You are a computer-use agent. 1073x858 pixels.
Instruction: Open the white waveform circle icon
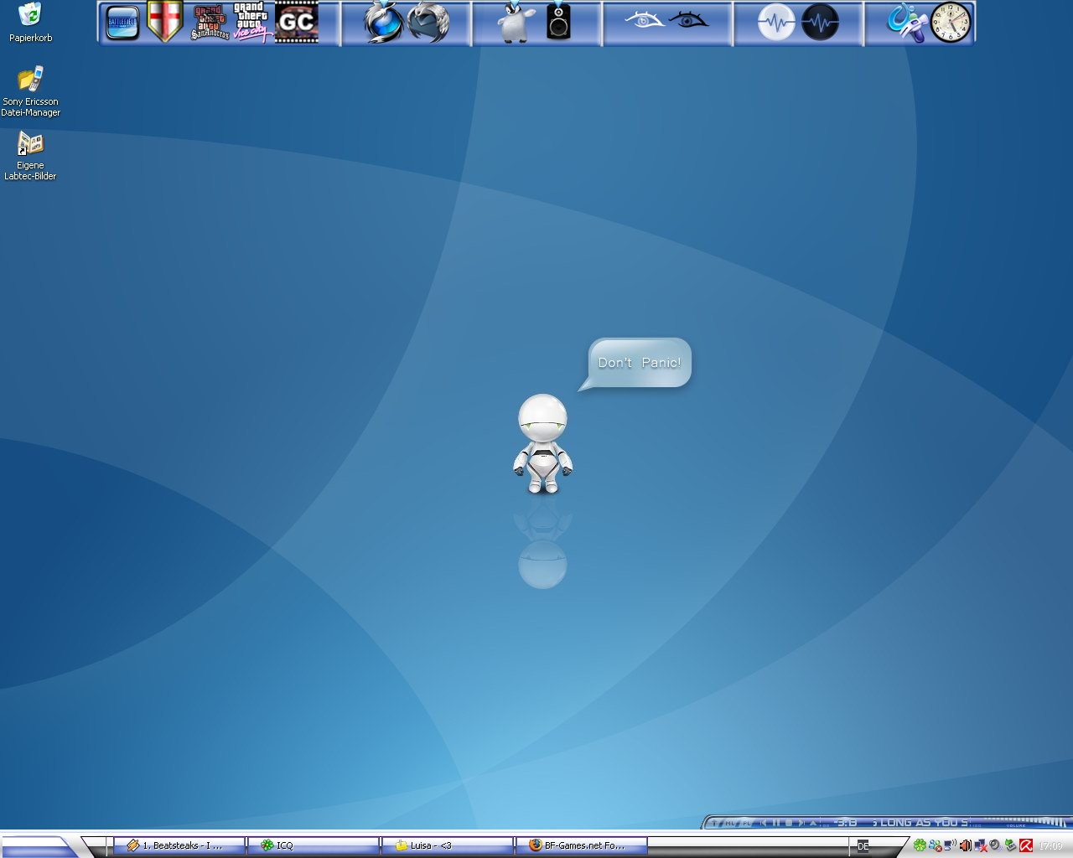pos(776,23)
